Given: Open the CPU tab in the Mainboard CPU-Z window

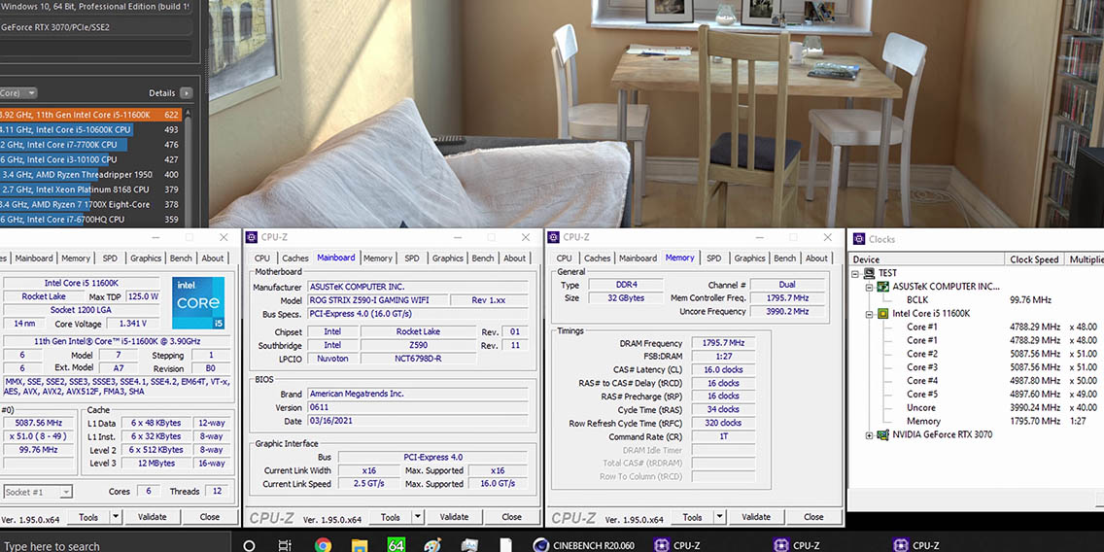Looking at the screenshot, I should click(262, 259).
